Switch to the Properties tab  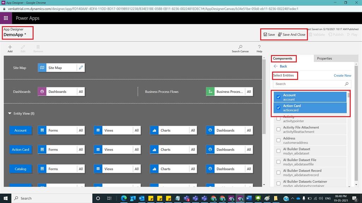click(324, 58)
